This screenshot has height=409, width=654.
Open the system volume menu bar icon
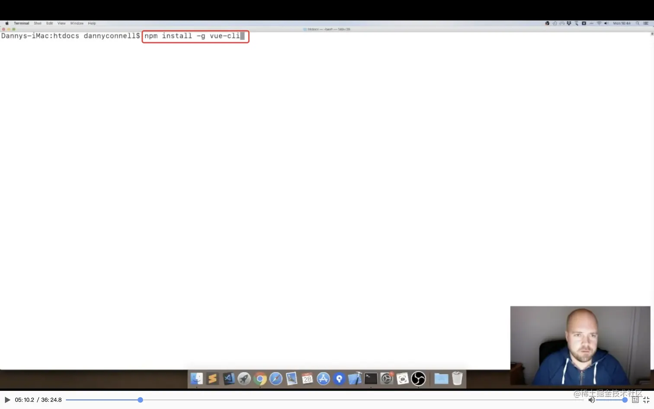click(606, 23)
